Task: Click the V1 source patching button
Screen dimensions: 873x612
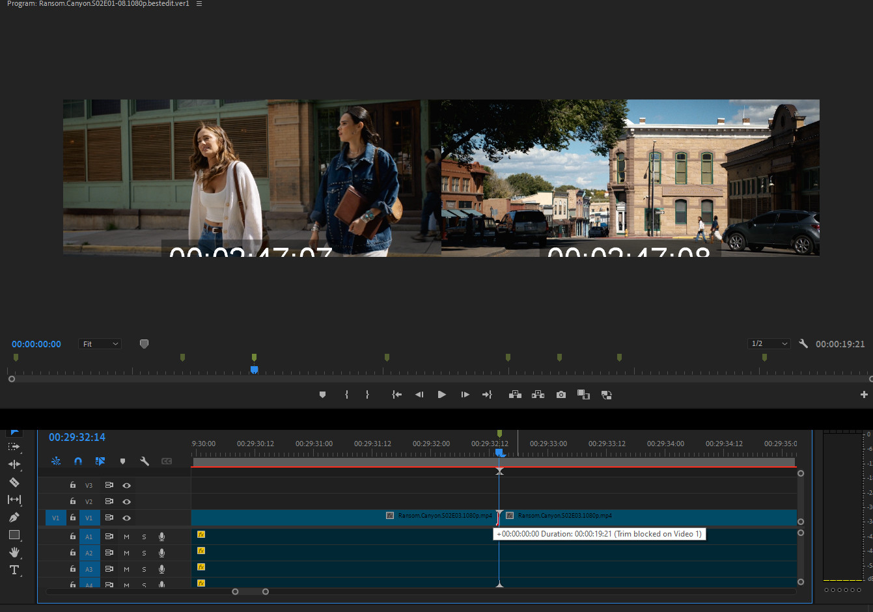Action: [55, 518]
